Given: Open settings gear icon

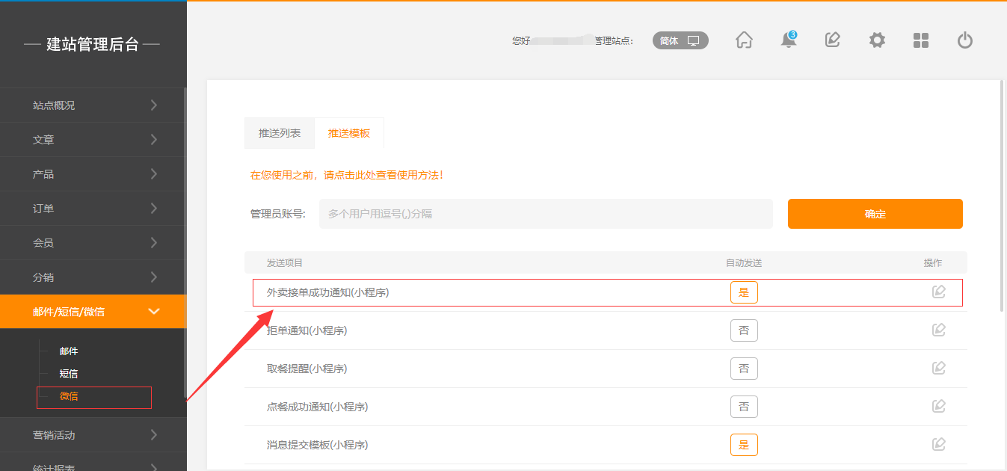Looking at the screenshot, I should pyautogui.click(x=877, y=40).
